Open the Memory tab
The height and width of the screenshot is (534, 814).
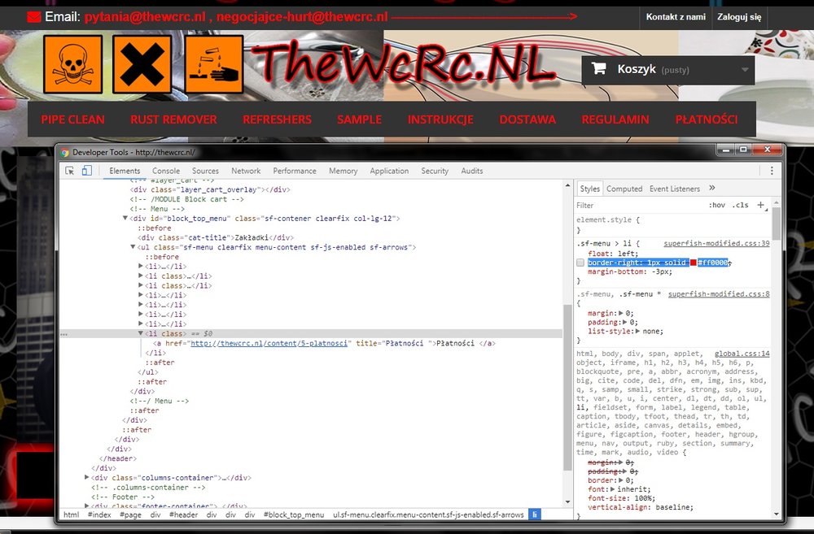click(x=344, y=171)
